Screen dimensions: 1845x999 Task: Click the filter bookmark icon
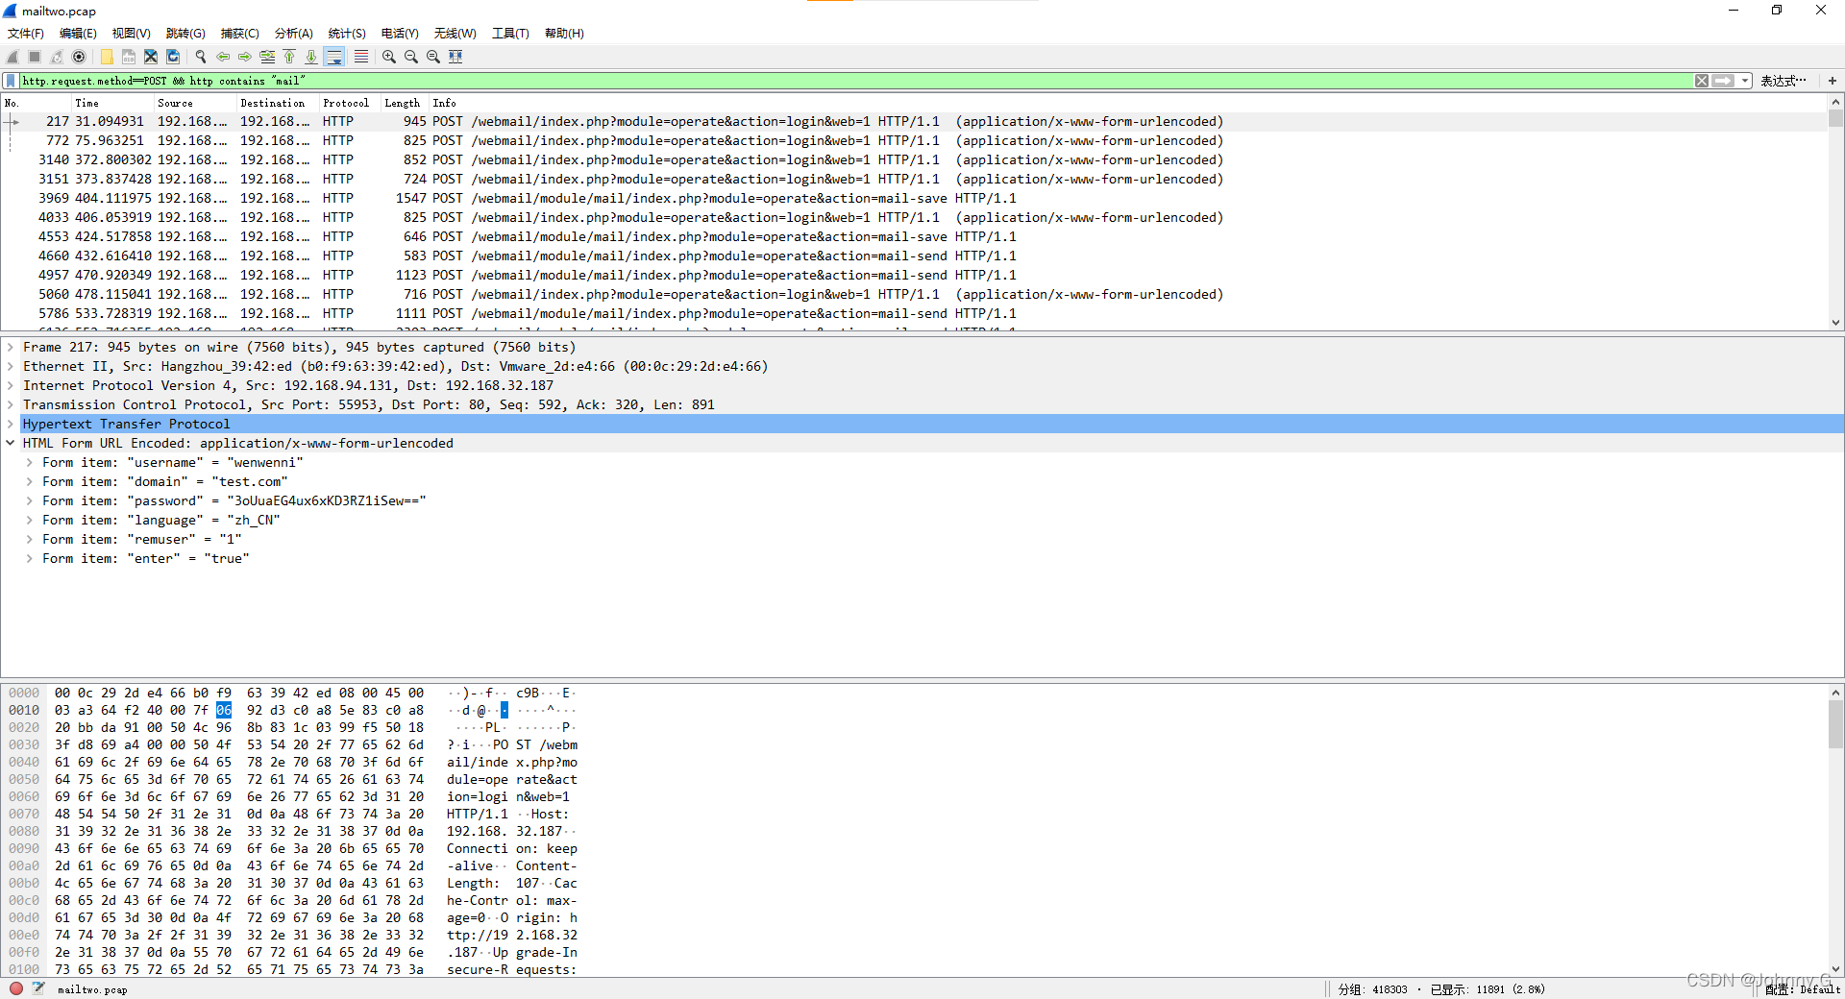click(x=11, y=81)
